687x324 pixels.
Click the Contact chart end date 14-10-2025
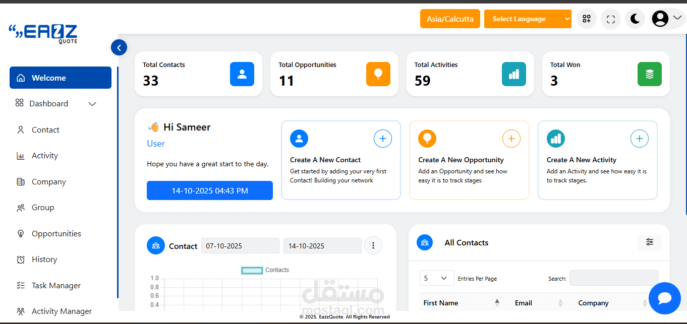point(322,246)
